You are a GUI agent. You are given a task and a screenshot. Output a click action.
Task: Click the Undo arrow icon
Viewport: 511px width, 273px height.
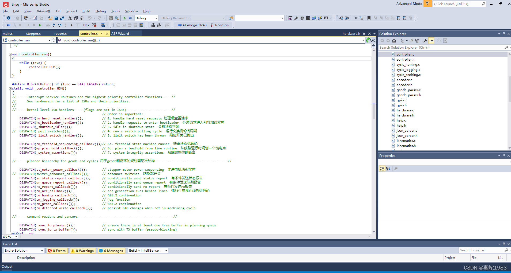(90, 18)
